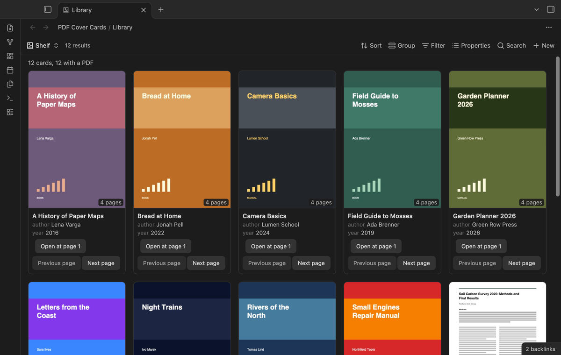Click the "year 2022" property on Bread at Home
The image size is (561, 355).
point(151,233)
